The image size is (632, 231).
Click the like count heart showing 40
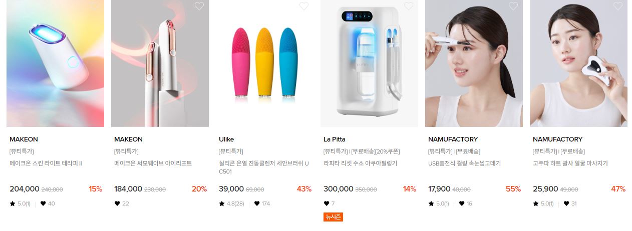43,203
